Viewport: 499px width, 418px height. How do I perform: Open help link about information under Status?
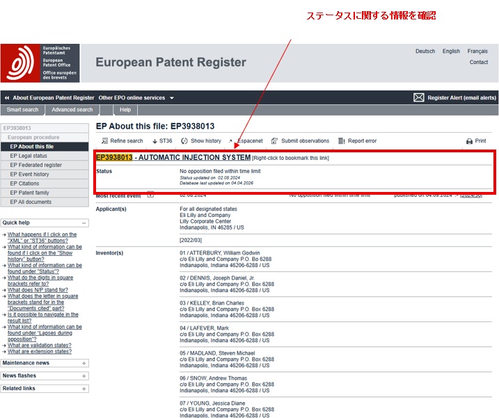[x=45, y=268]
